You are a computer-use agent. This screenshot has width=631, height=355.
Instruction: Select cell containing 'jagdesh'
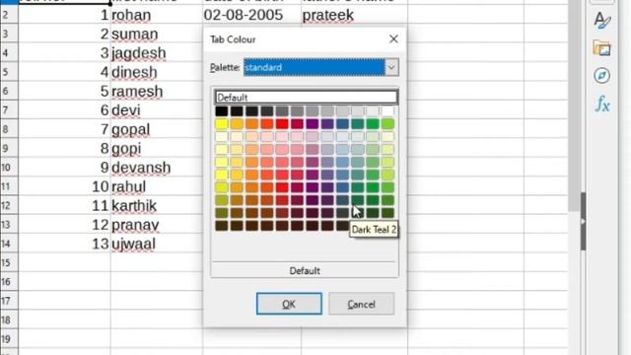click(157, 52)
